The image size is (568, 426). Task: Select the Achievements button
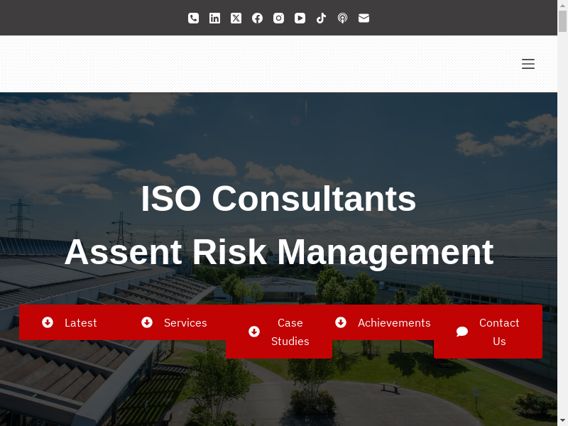point(383,323)
